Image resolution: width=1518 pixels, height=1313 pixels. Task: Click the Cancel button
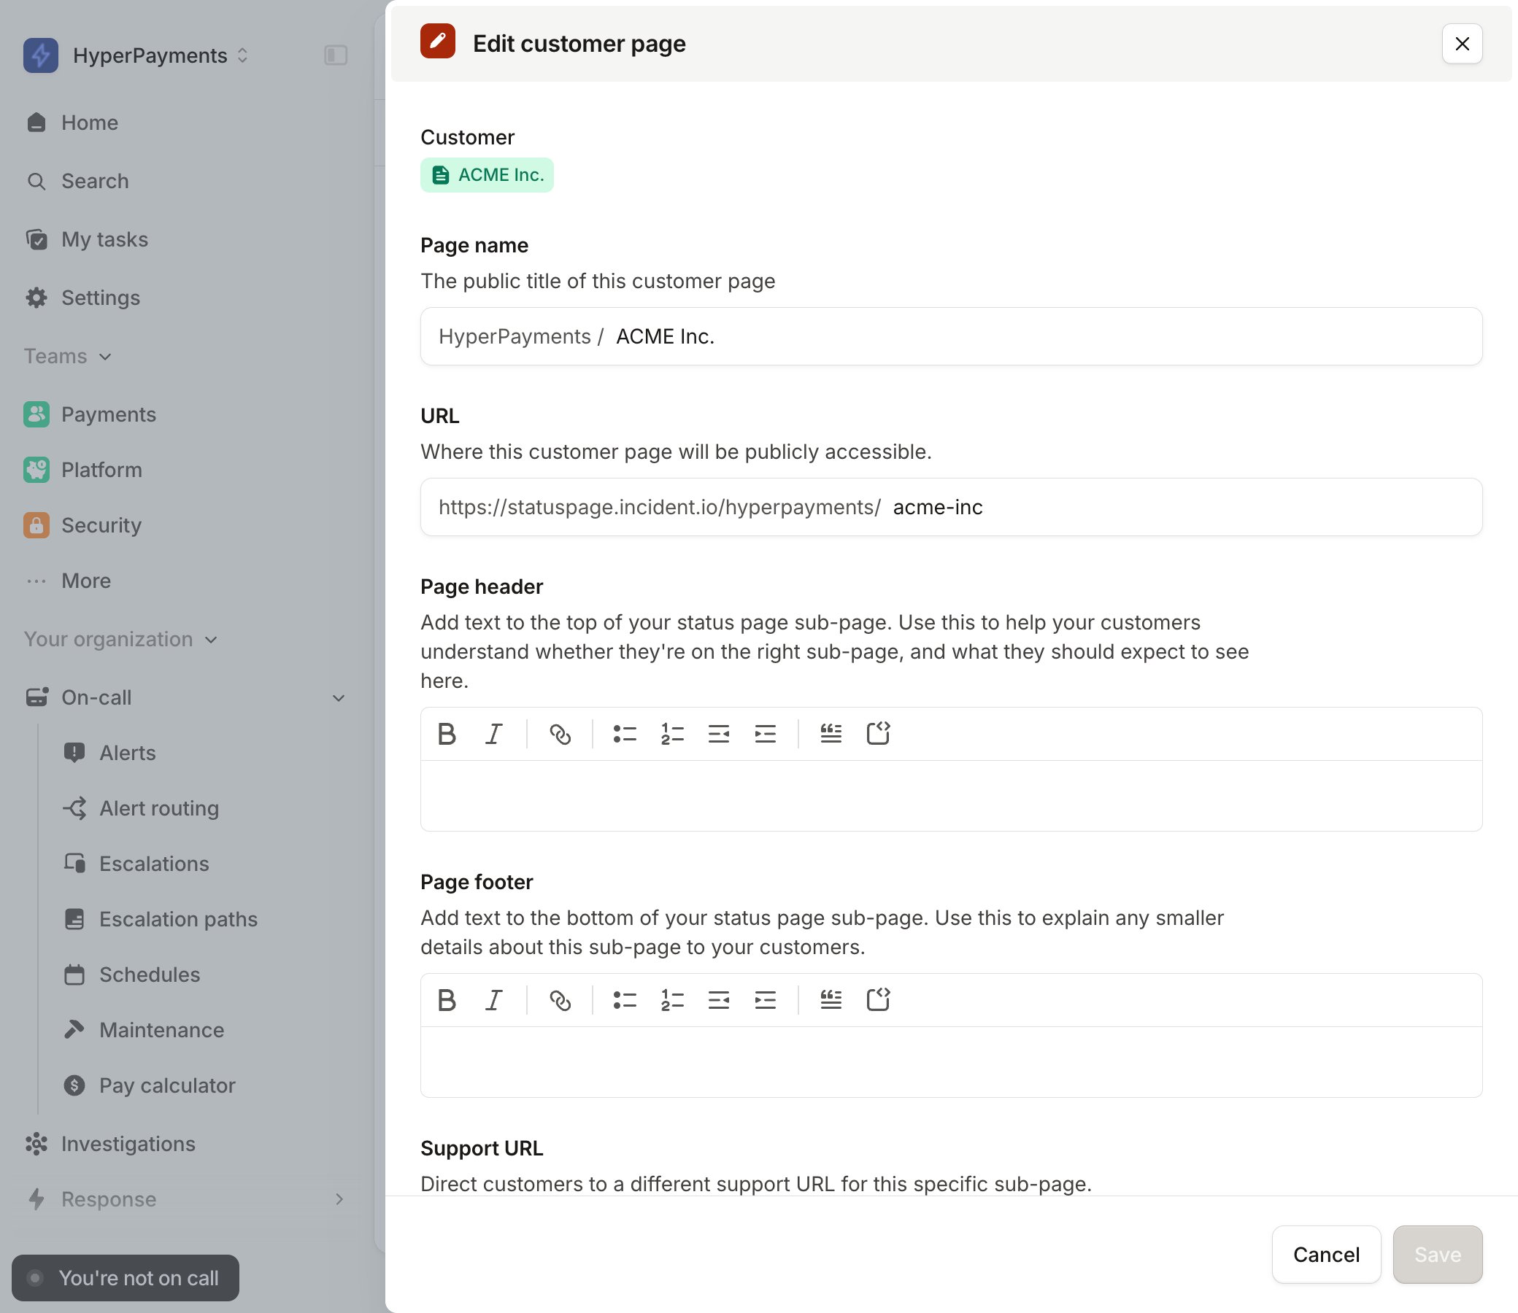pos(1326,1255)
